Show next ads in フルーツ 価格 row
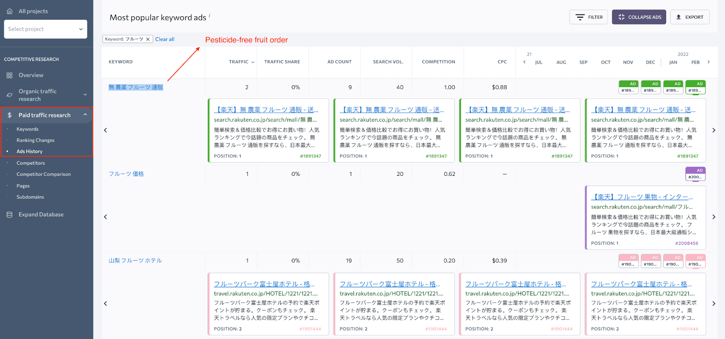The width and height of the screenshot is (725, 339). (x=714, y=217)
